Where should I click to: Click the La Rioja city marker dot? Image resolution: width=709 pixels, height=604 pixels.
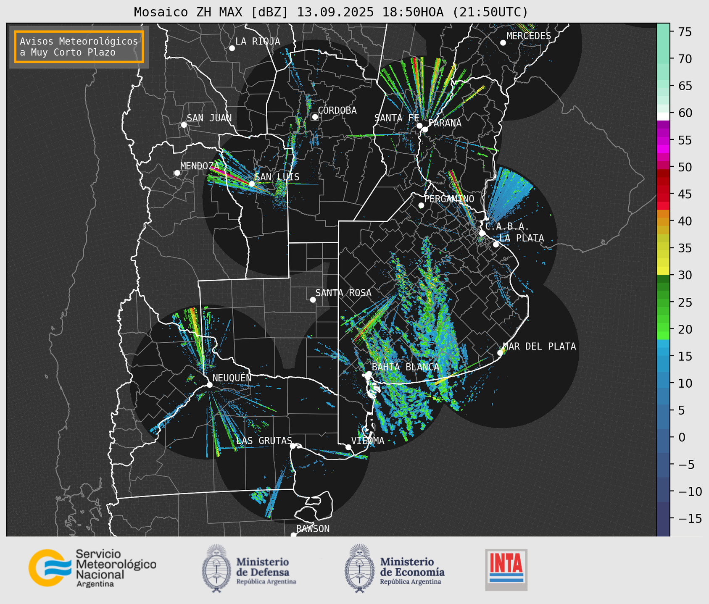tap(232, 48)
